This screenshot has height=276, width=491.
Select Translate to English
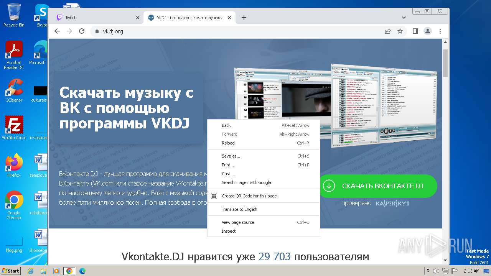[x=264, y=209]
